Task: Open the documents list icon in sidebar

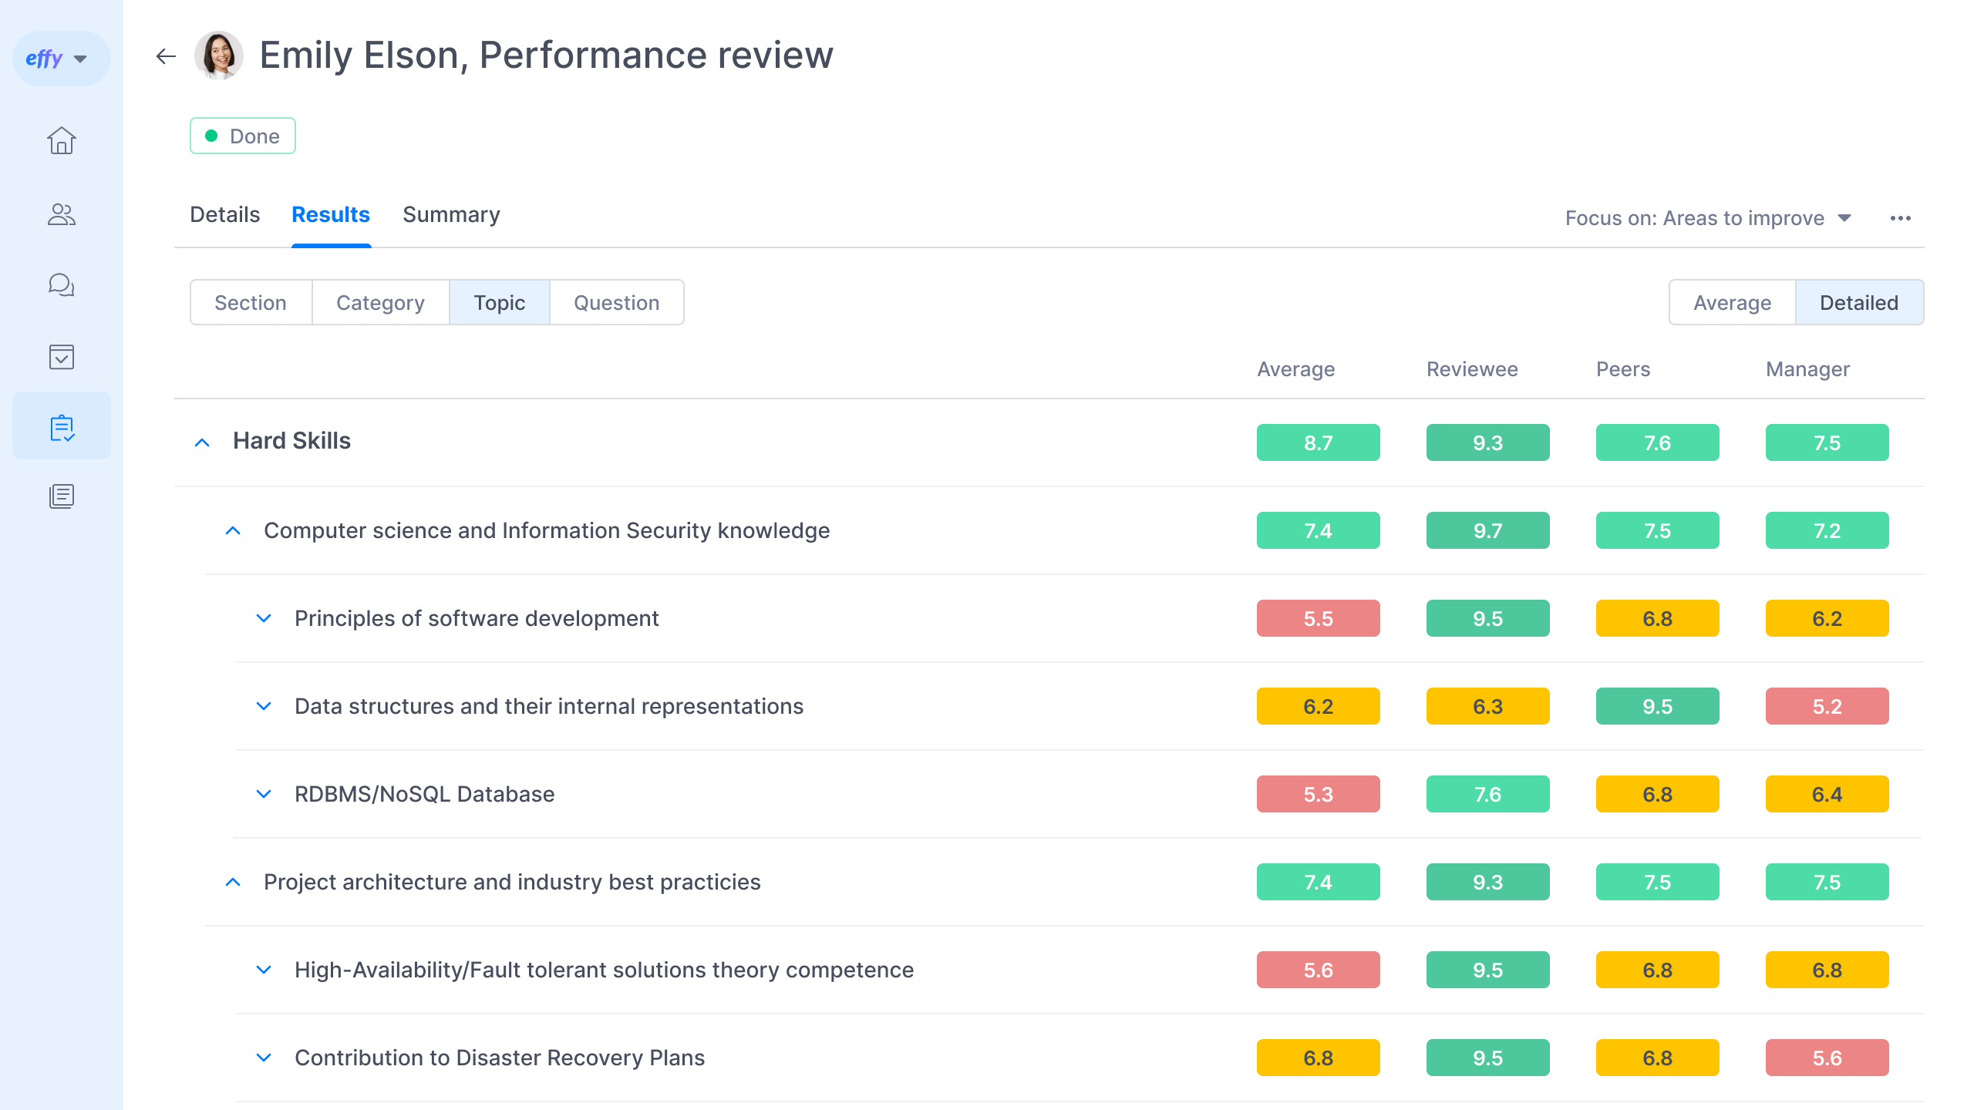Action: click(x=62, y=496)
